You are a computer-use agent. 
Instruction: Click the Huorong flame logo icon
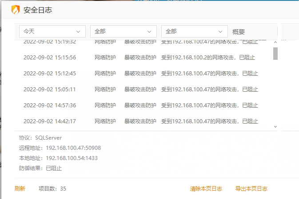pos(15,9)
